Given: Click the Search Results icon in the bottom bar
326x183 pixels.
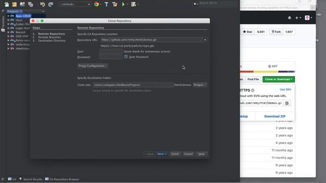Looking at the screenshot, I should click(x=20, y=179).
